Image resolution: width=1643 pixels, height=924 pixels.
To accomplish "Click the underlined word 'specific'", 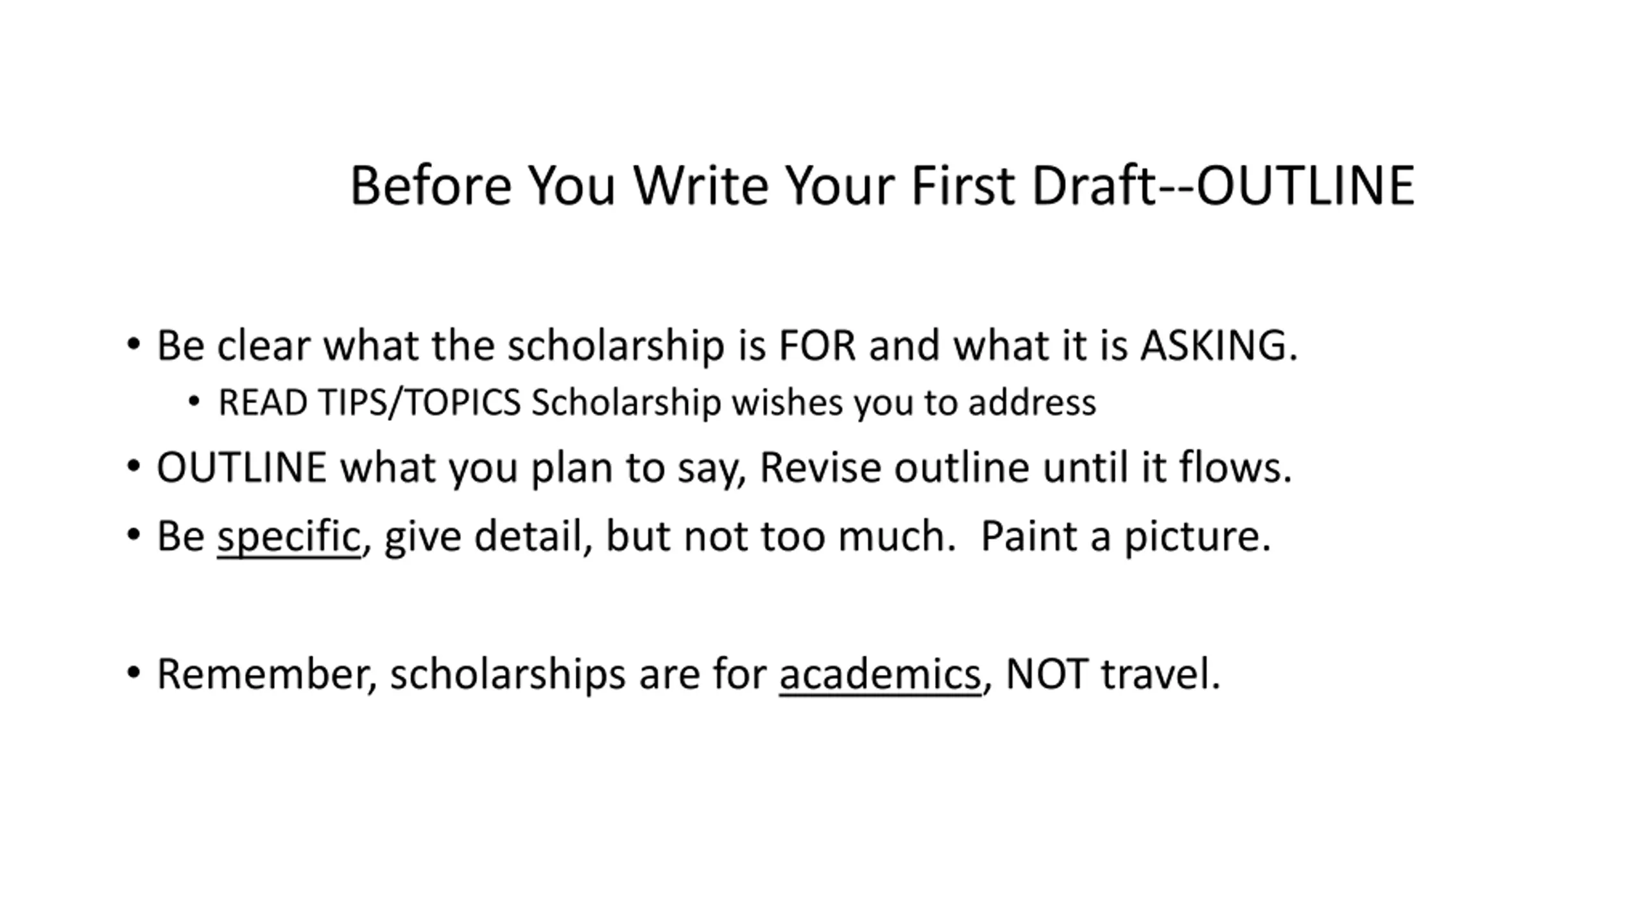I will point(289,536).
